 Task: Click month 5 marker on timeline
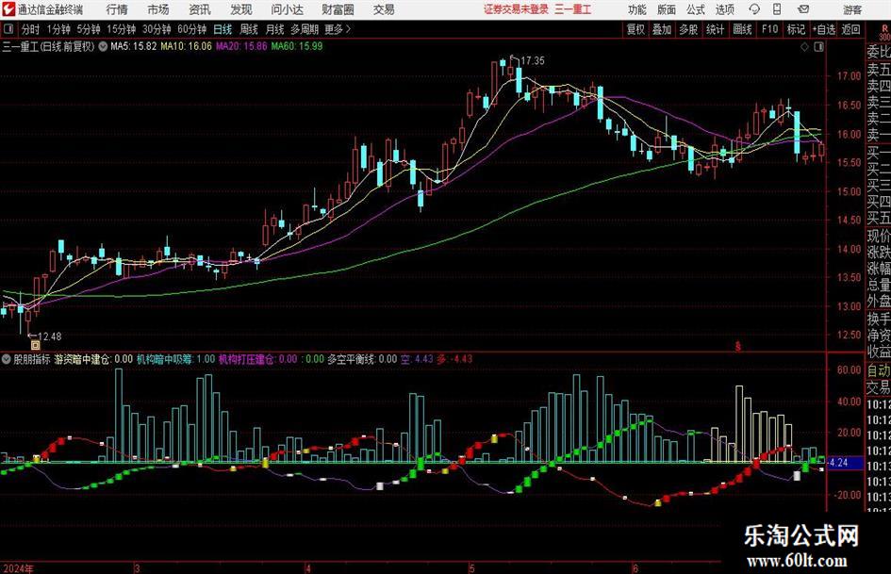pos(471,568)
